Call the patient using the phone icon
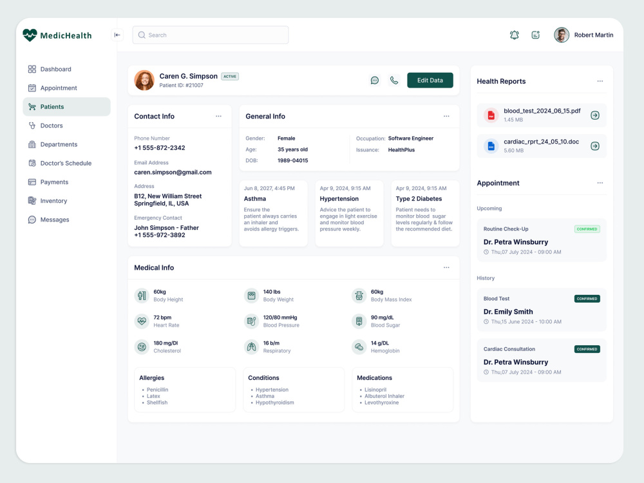Viewport: 644px width, 483px height. (x=395, y=80)
